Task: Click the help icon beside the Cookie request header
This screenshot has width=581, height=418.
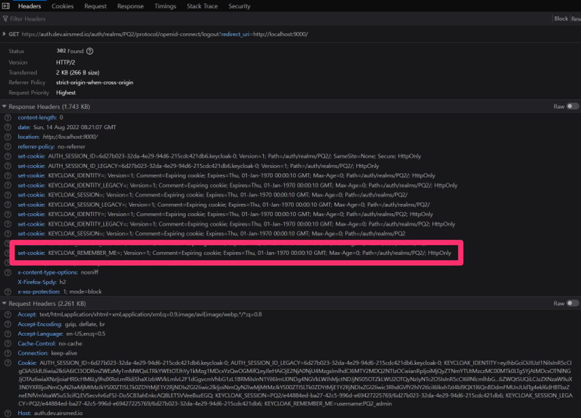Action: coord(8,363)
